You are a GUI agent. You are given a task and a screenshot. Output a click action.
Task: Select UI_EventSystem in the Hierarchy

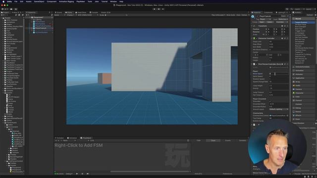(x=42, y=32)
